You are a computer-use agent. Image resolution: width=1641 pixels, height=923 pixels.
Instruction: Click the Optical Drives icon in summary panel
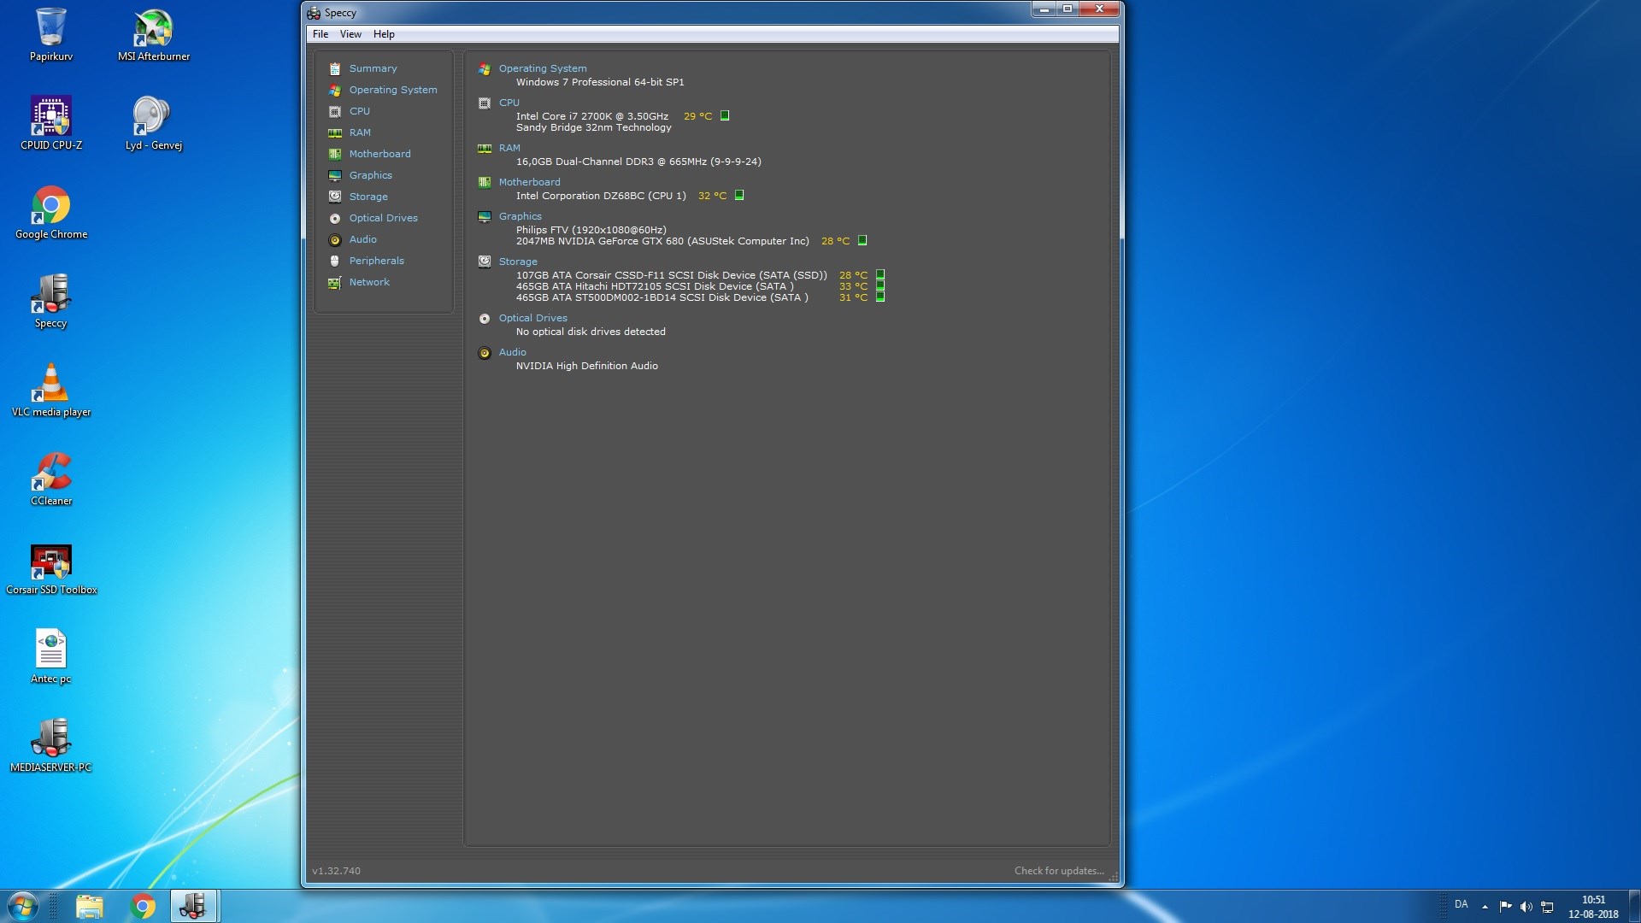485,319
